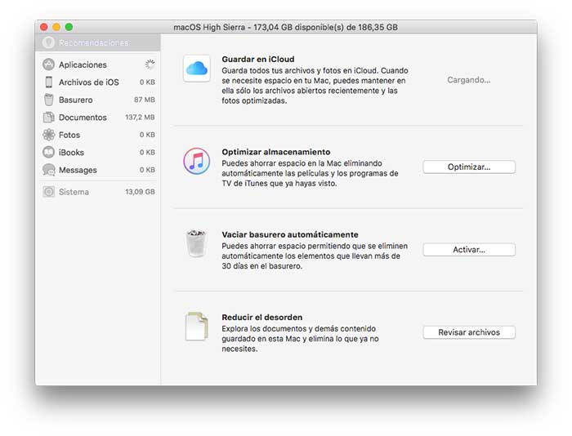Screen dimensions: 572x436
Task: Click the 137,2 MB size value
Action: pos(140,117)
